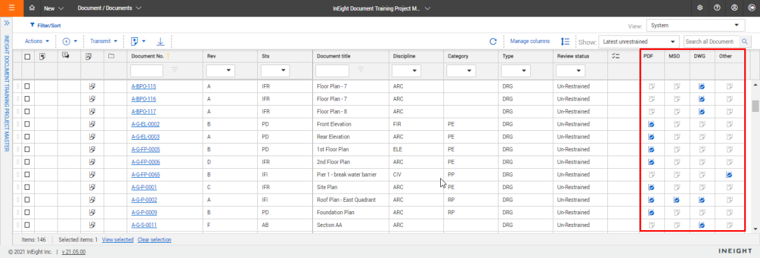Screen dimensions: 760x258
Task: Open the Document / Documents menu
Action: [110, 8]
